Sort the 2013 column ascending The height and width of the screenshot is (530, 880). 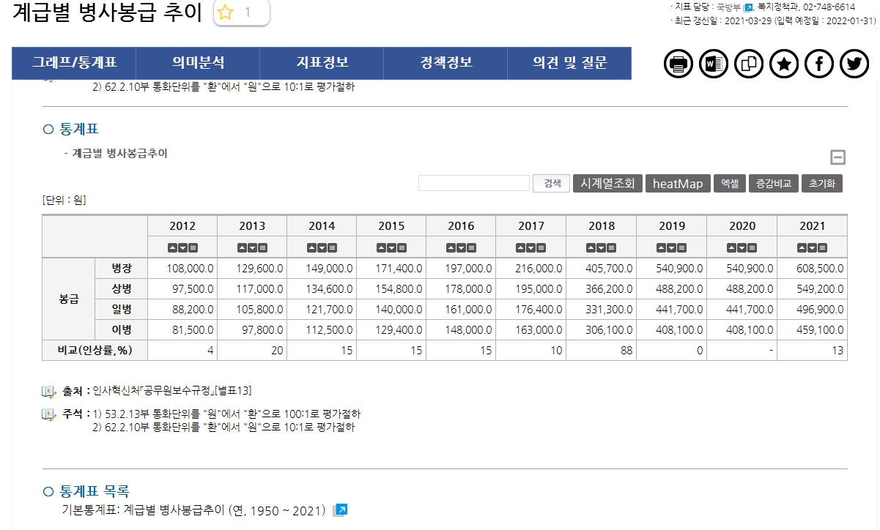(x=243, y=248)
